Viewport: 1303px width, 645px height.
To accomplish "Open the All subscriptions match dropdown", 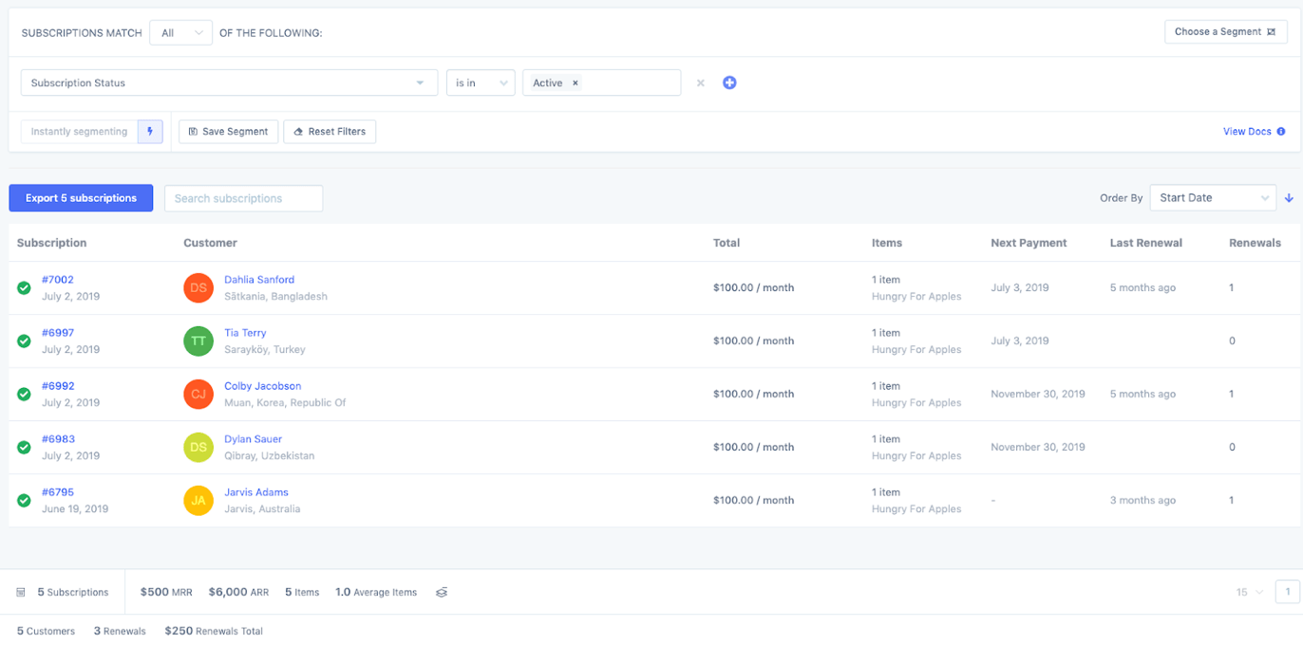I will [x=180, y=31].
